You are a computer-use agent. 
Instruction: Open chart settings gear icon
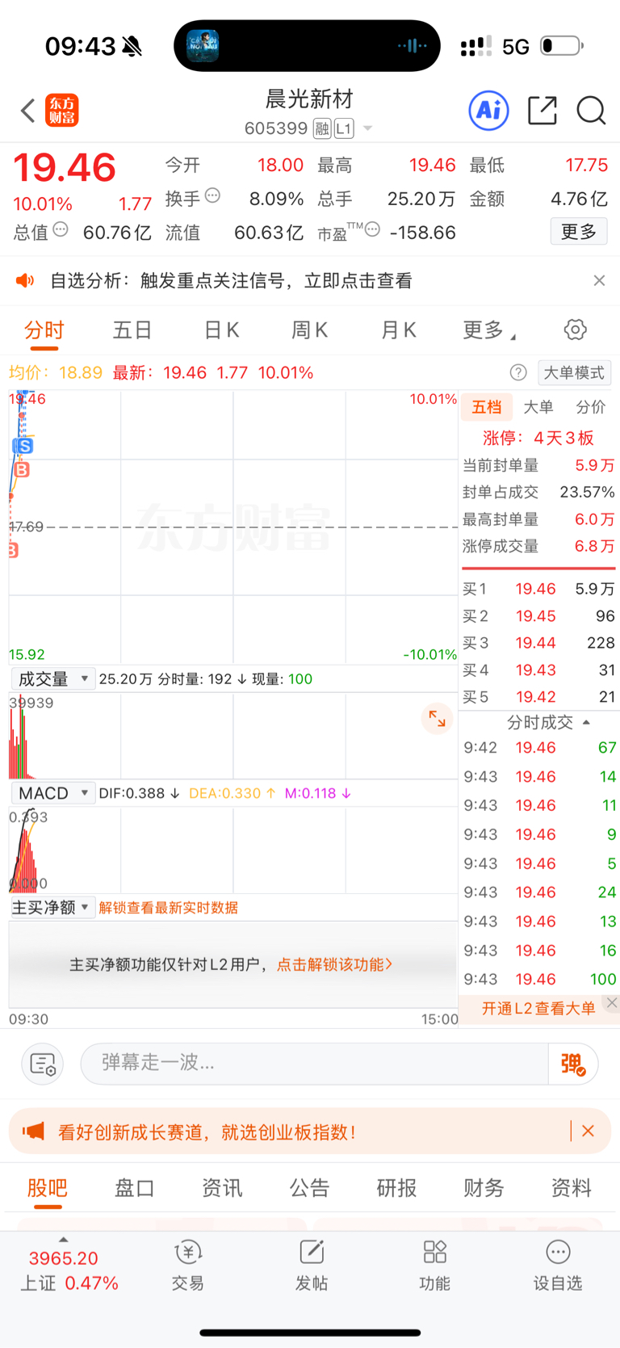575,330
